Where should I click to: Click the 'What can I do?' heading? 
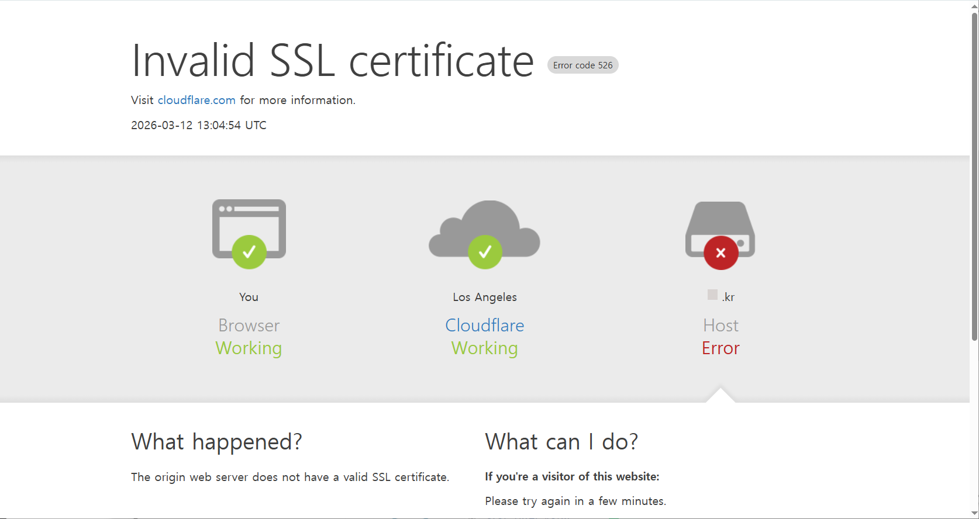pos(561,442)
